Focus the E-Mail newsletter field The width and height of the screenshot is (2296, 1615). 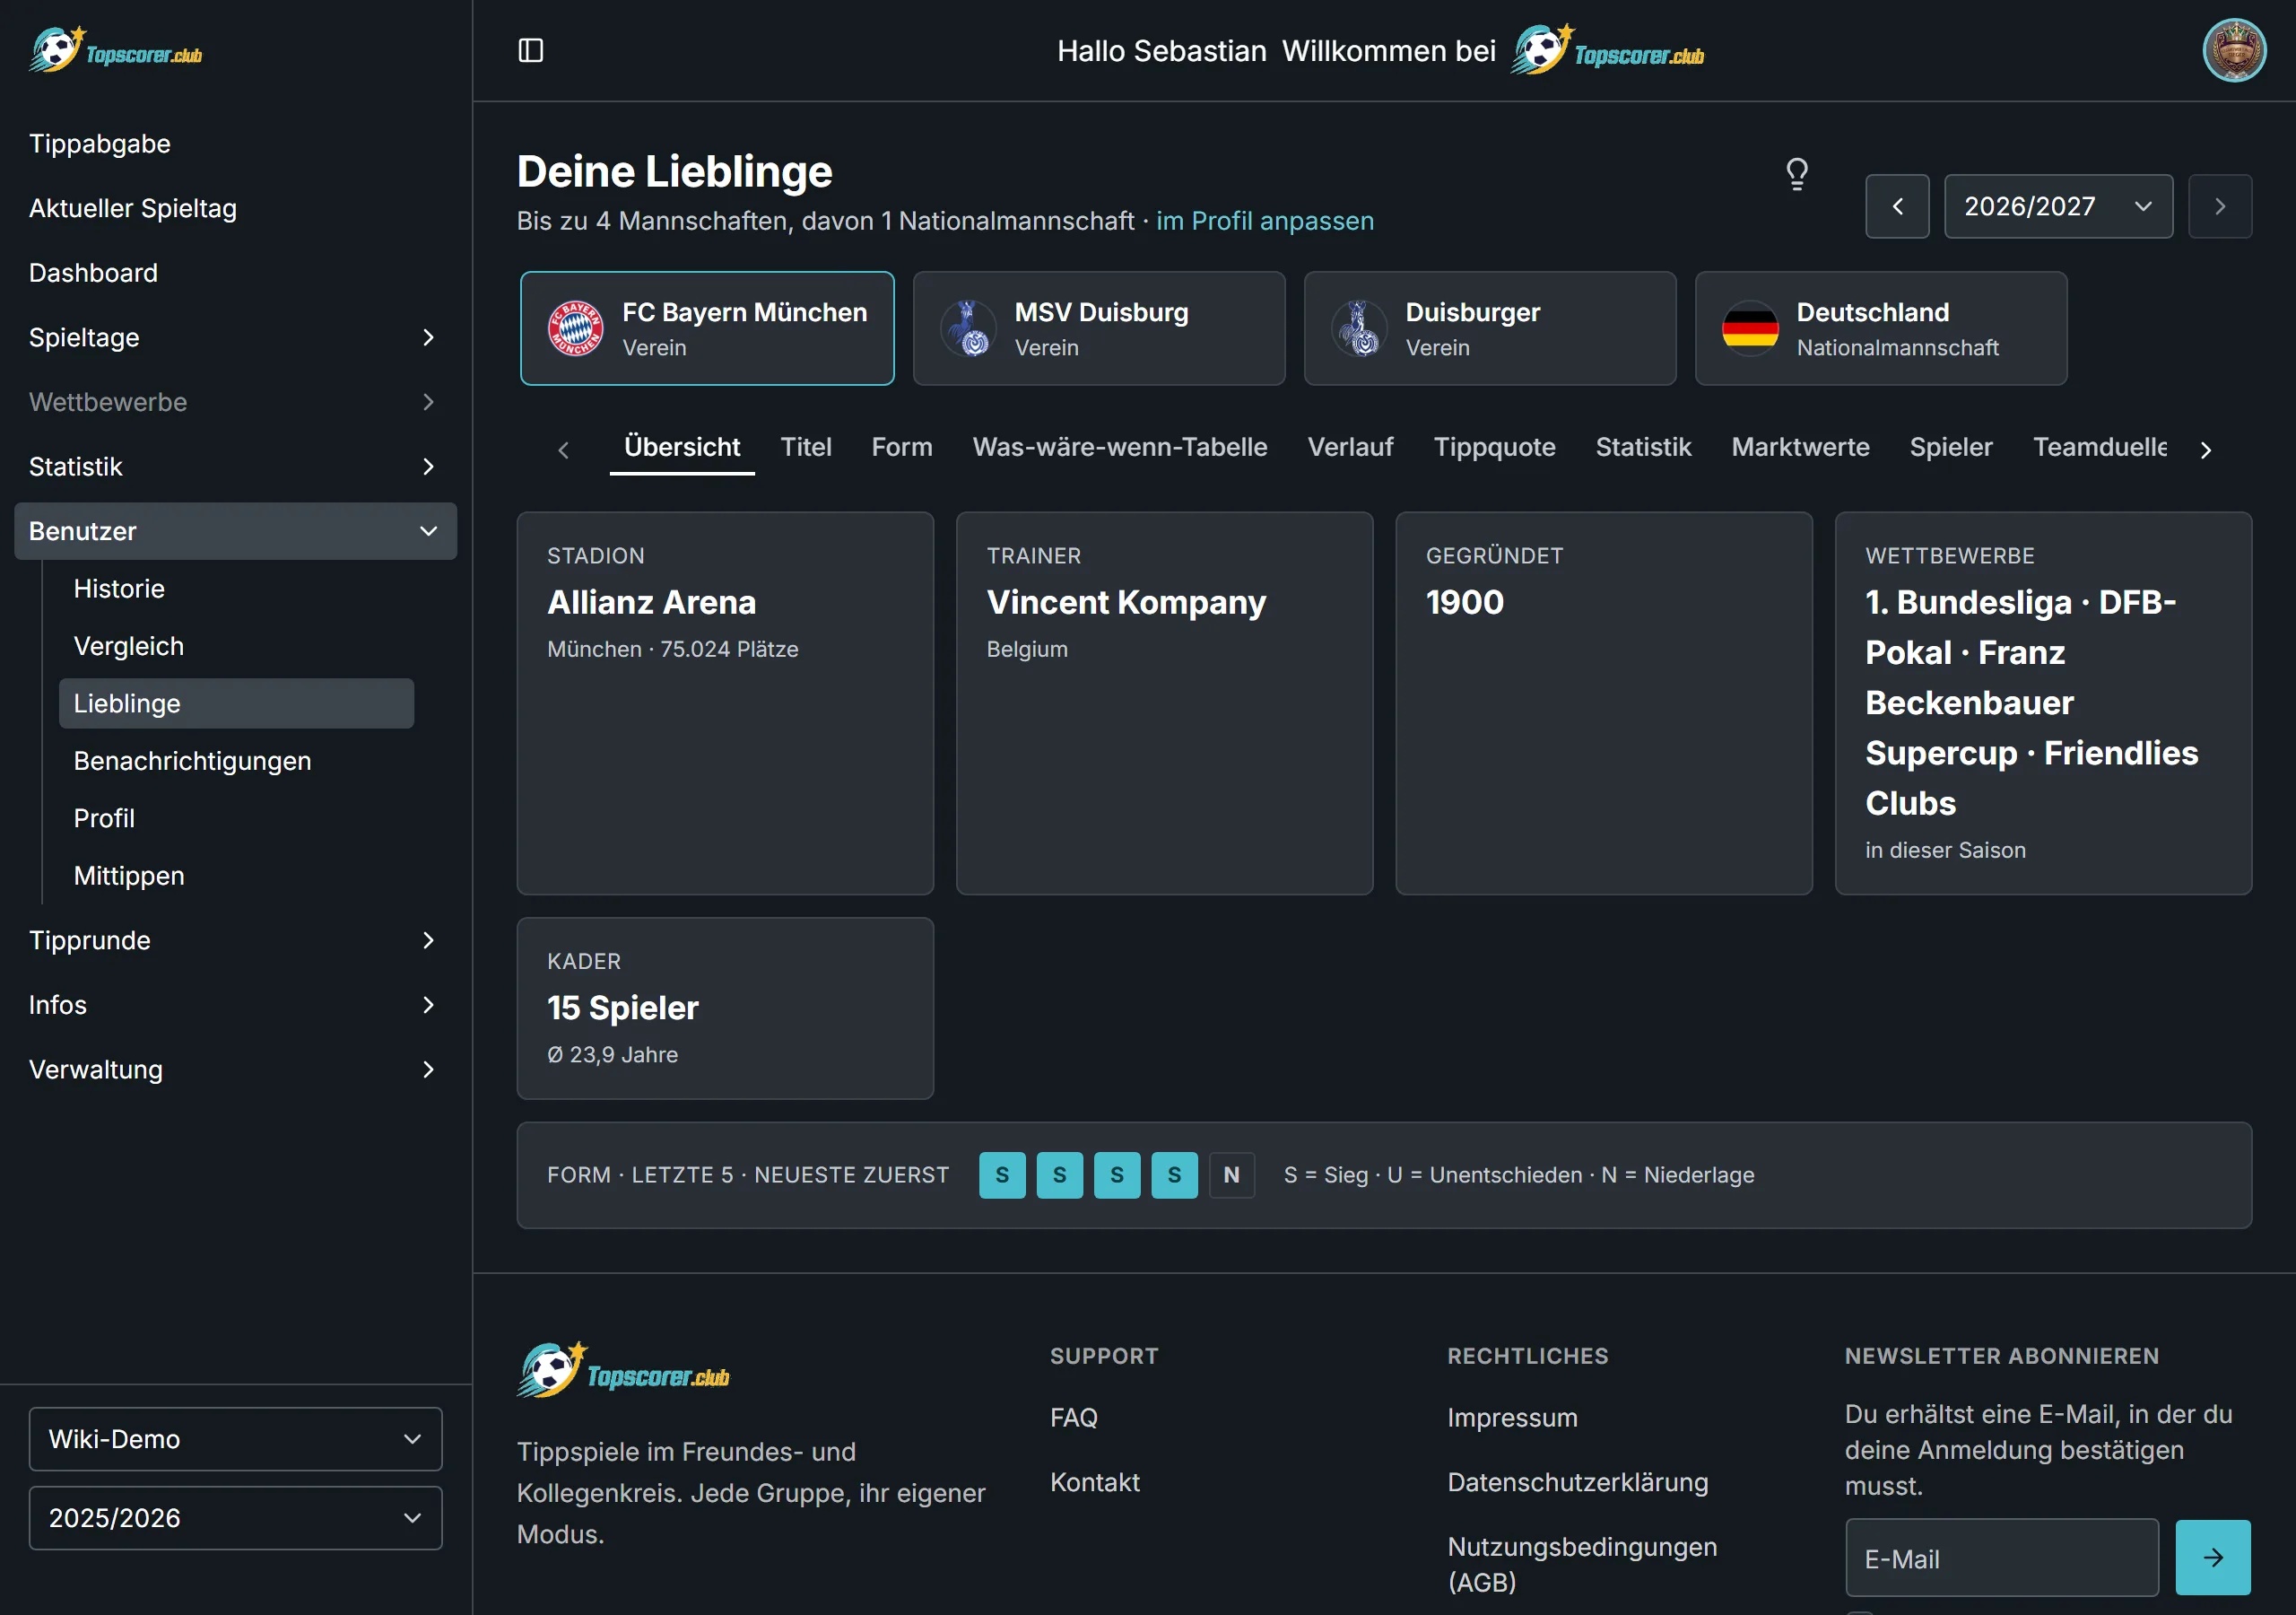pos(2002,1558)
